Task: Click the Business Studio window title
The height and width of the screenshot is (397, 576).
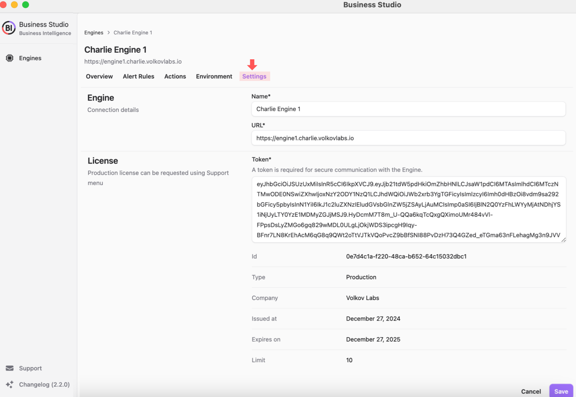Action: (372, 5)
